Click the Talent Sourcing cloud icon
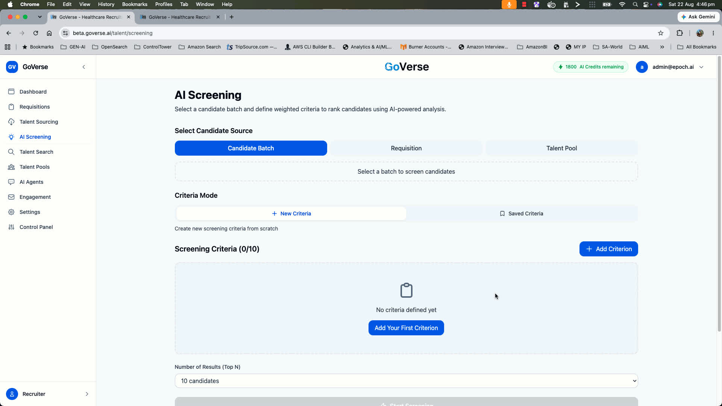The height and width of the screenshot is (406, 722). pos(11,122)
